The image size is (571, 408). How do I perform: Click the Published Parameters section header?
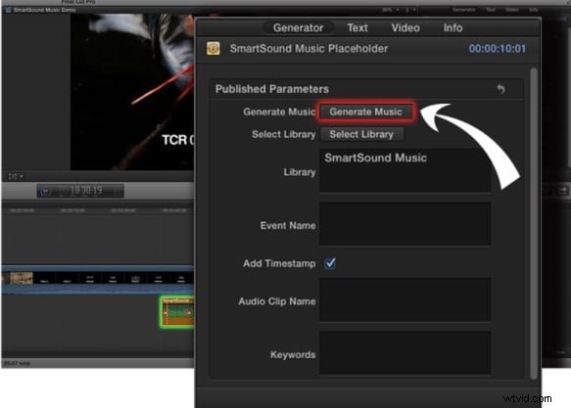tap(366, 89)
